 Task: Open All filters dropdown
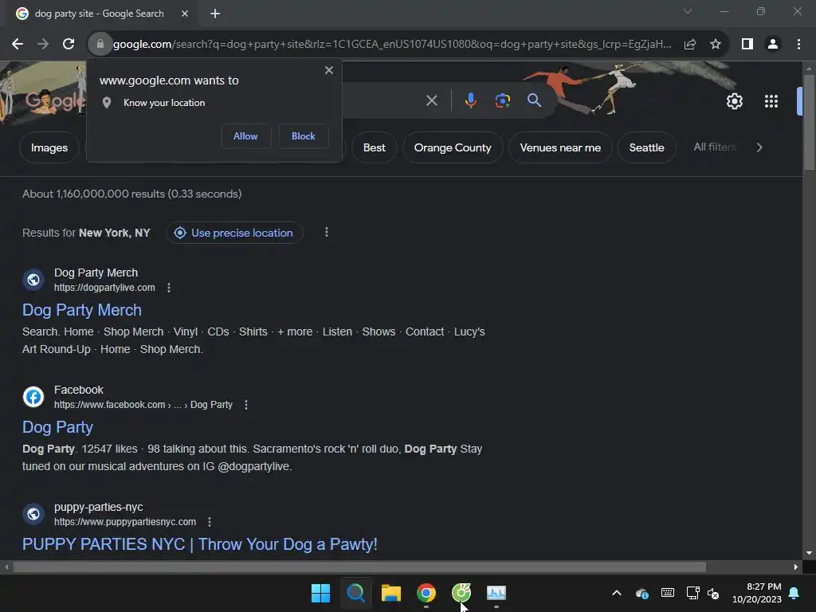pyautogui.click(x=715, y=147)
